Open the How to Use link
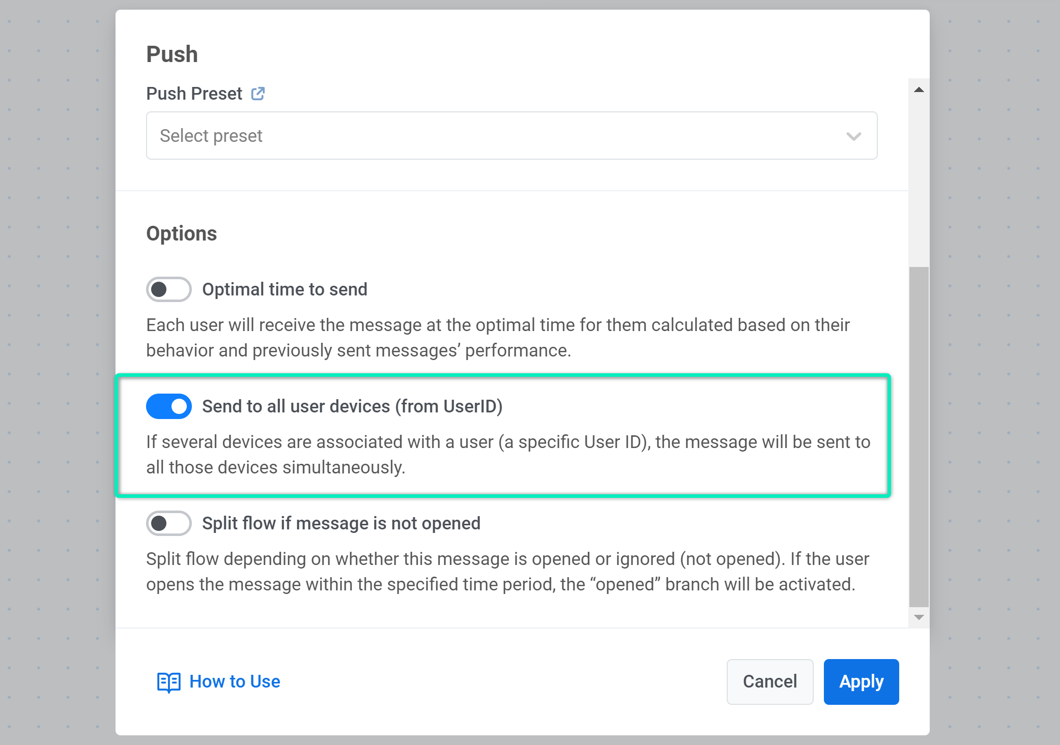Viewport: 1060px width, 745px height. [235, 681]
